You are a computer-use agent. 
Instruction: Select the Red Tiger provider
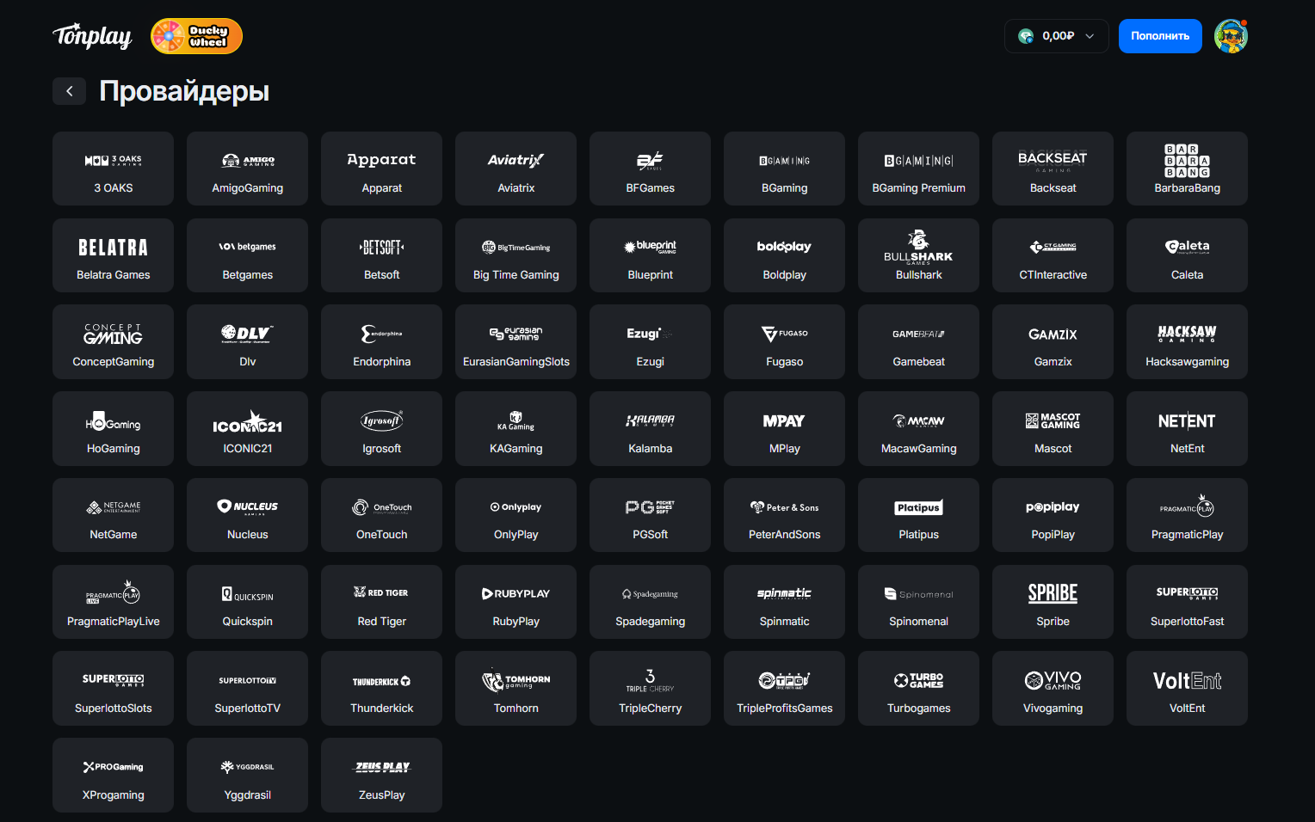tap(381, 602)
